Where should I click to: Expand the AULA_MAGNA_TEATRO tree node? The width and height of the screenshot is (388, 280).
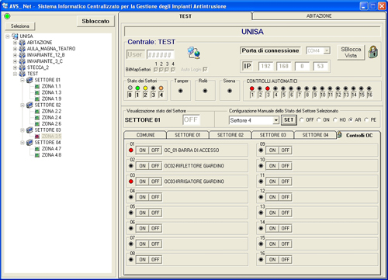pos(15,49)
